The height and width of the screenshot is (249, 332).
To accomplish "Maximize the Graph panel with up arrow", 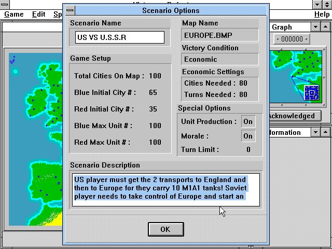I will point(325,27).
